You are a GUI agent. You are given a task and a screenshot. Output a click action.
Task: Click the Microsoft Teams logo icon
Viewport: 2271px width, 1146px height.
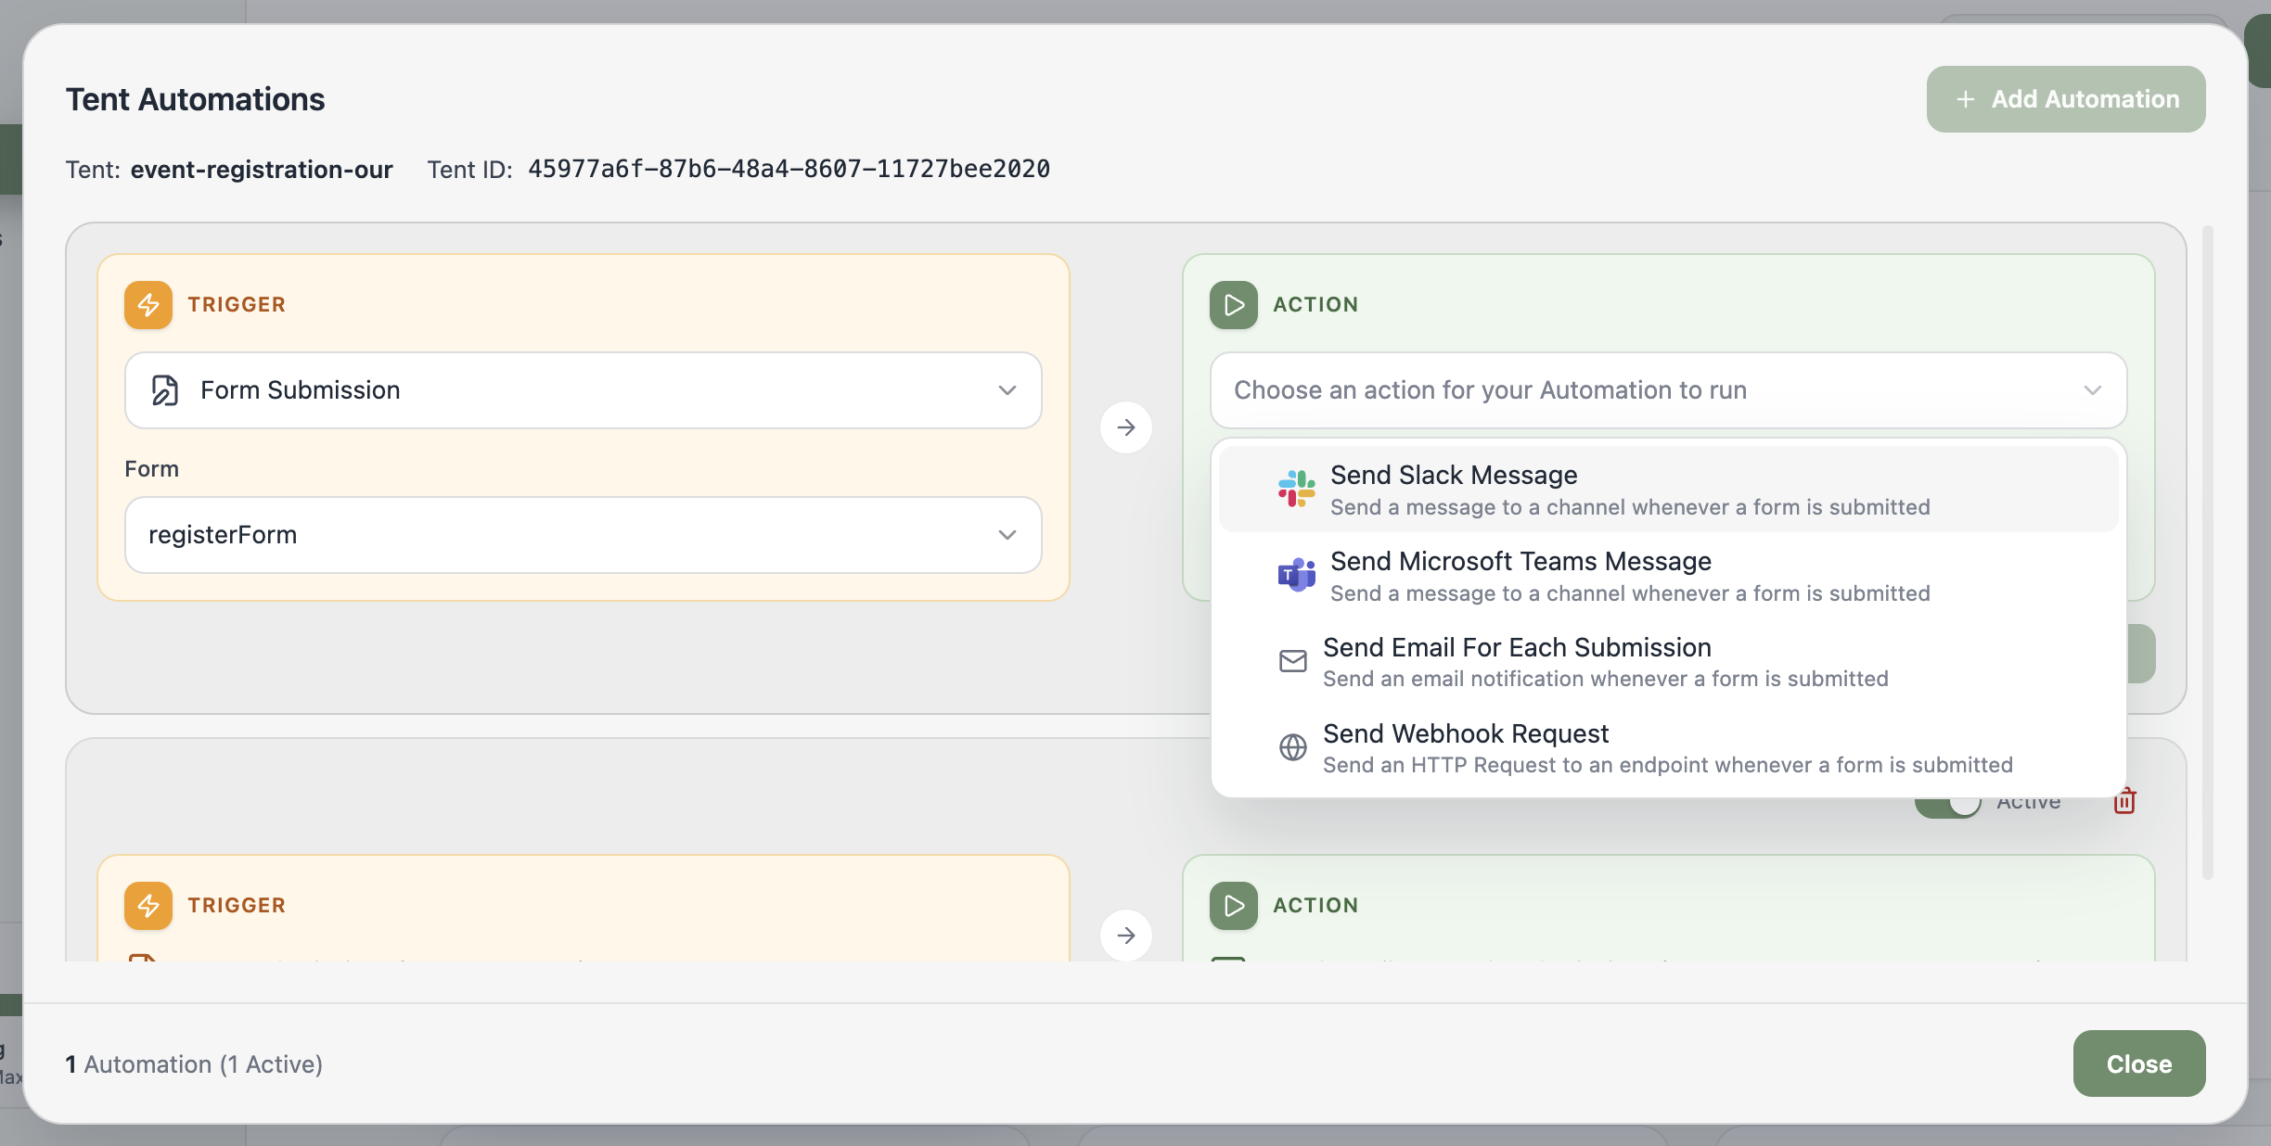(x=1296, y=575)
